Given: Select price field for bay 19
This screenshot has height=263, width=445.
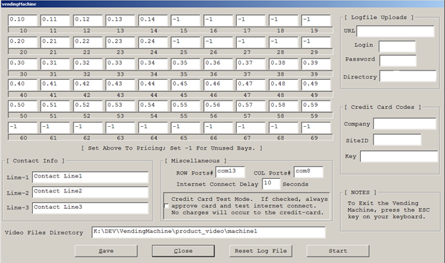Looking at the screenshot, I should (316, 20).
